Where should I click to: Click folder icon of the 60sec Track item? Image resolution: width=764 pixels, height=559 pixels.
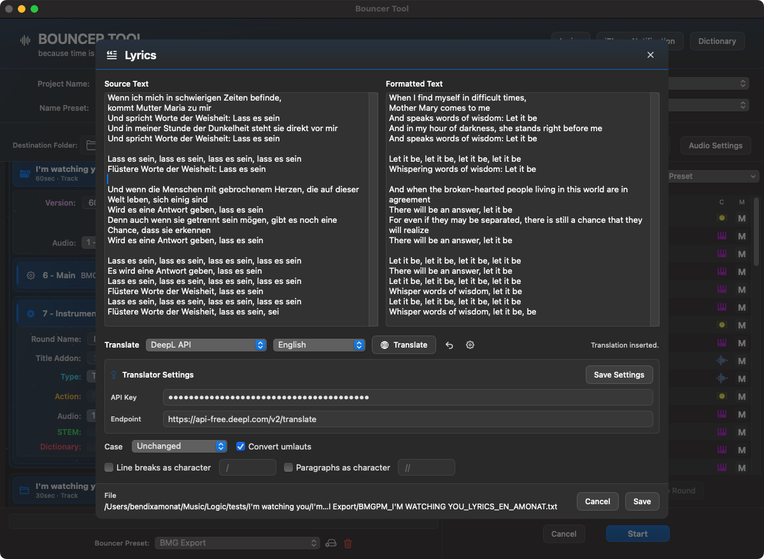tap(25, 173)
